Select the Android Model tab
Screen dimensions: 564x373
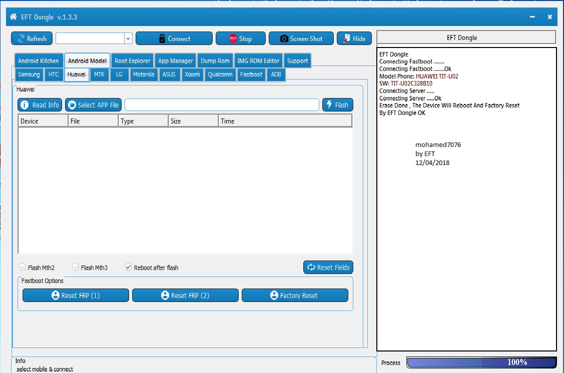(87, 60)
